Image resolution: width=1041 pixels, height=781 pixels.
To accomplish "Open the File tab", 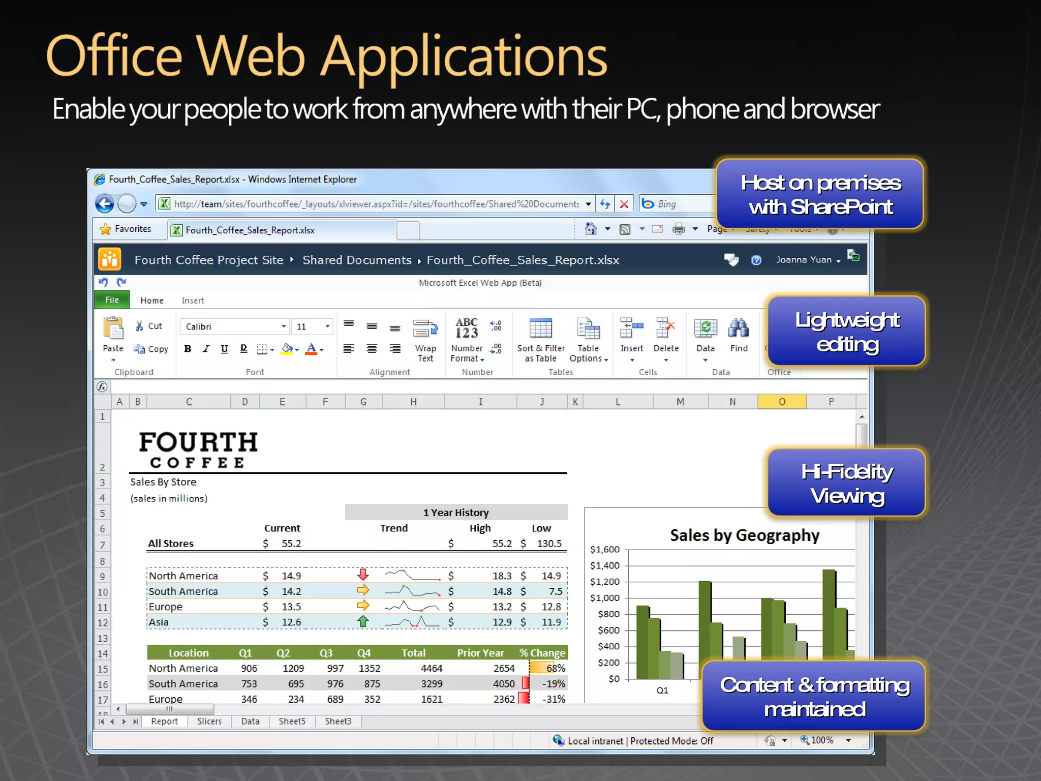I will click(x=112, y=300).
